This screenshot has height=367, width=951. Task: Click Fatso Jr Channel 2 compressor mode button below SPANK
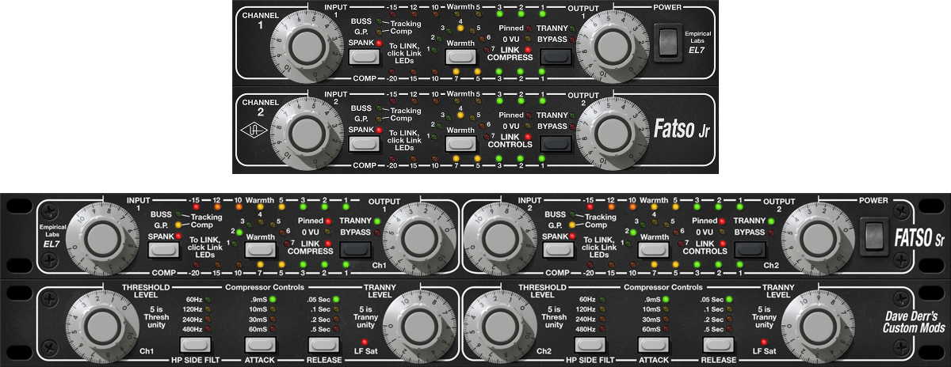pos(364,144)
